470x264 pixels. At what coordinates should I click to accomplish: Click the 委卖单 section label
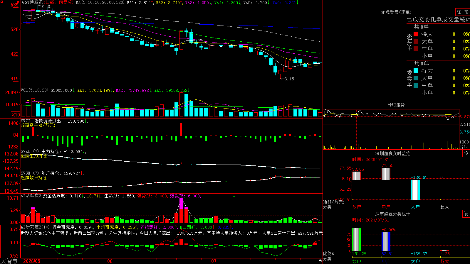click(409, 78)
